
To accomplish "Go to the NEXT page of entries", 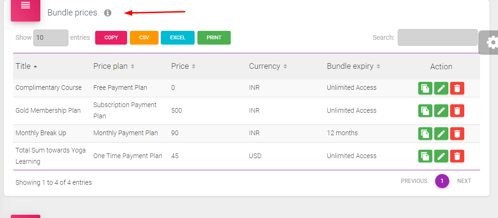I will (464, 181).
